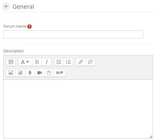
Task: Click the Forum name input field
Action: pos(73,34)
